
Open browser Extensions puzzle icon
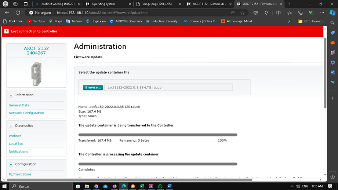(267, 13)
